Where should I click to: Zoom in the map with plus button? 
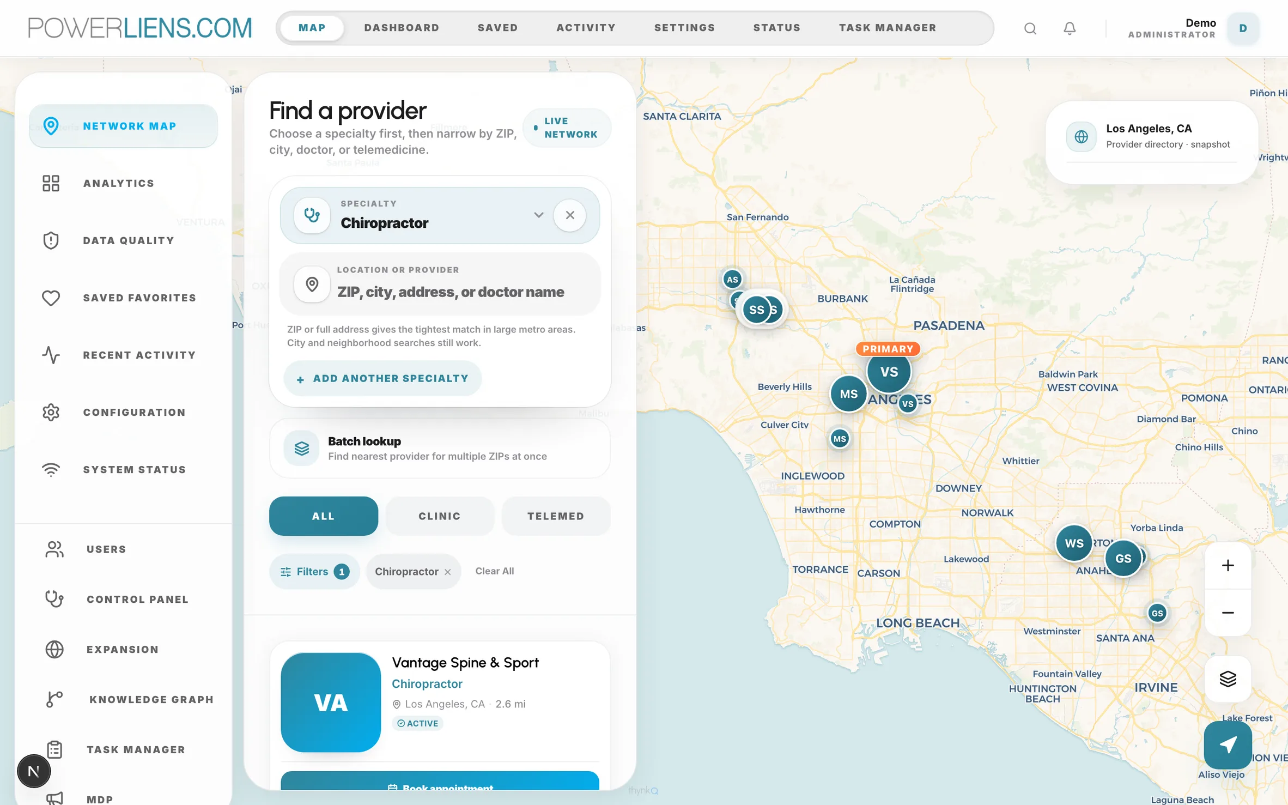tap(1228, 565)
